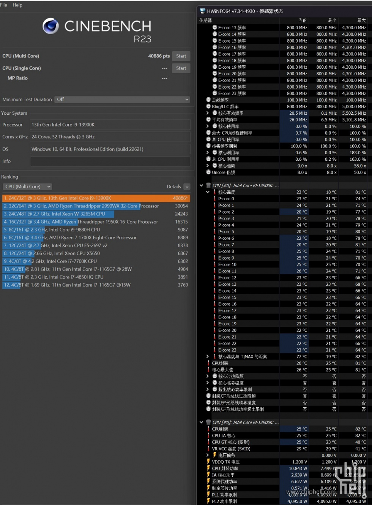This screenshot has height=505, width=372.
Task: Click the thermometer icon for E-core 15
Action: point(215,298)
